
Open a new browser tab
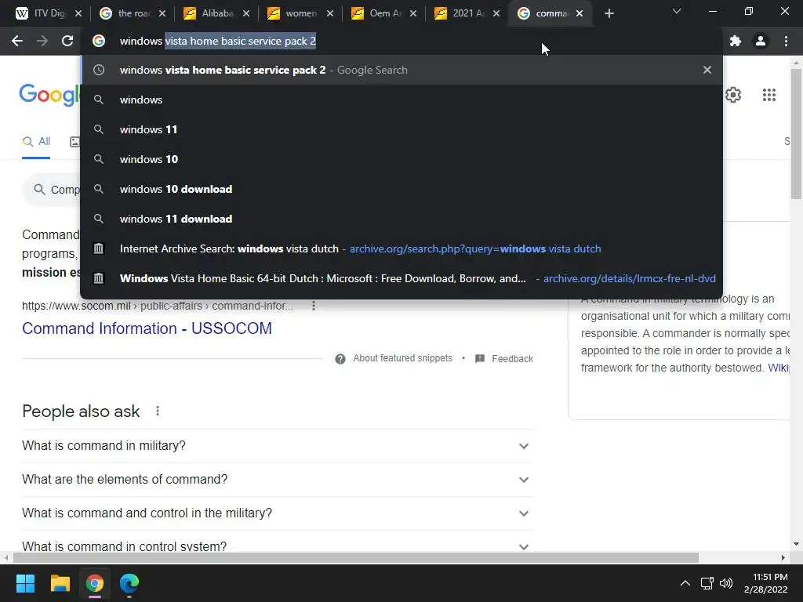pos(609,14)
